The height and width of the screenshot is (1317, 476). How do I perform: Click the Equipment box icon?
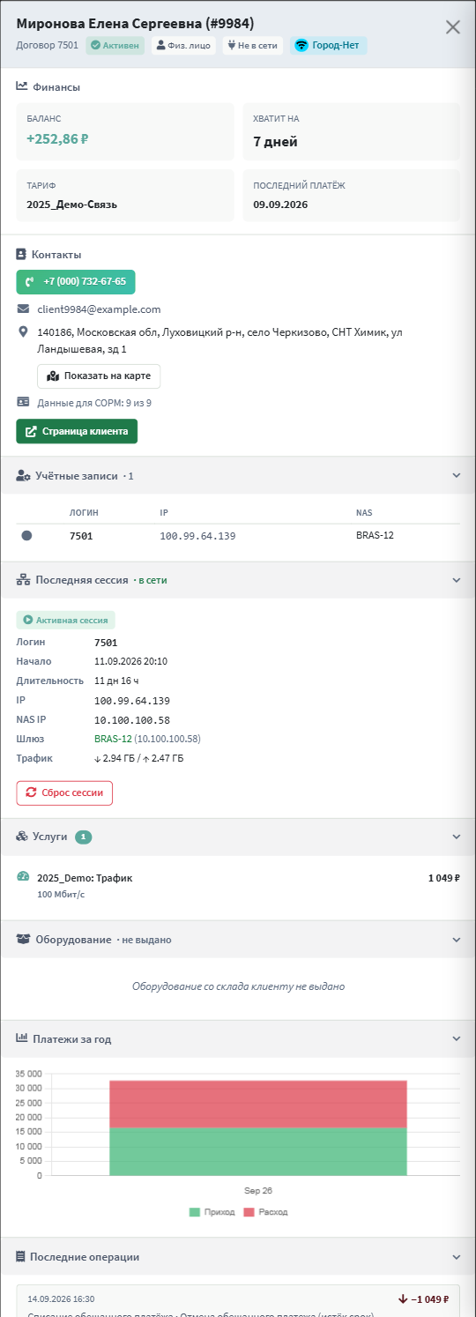23,940
